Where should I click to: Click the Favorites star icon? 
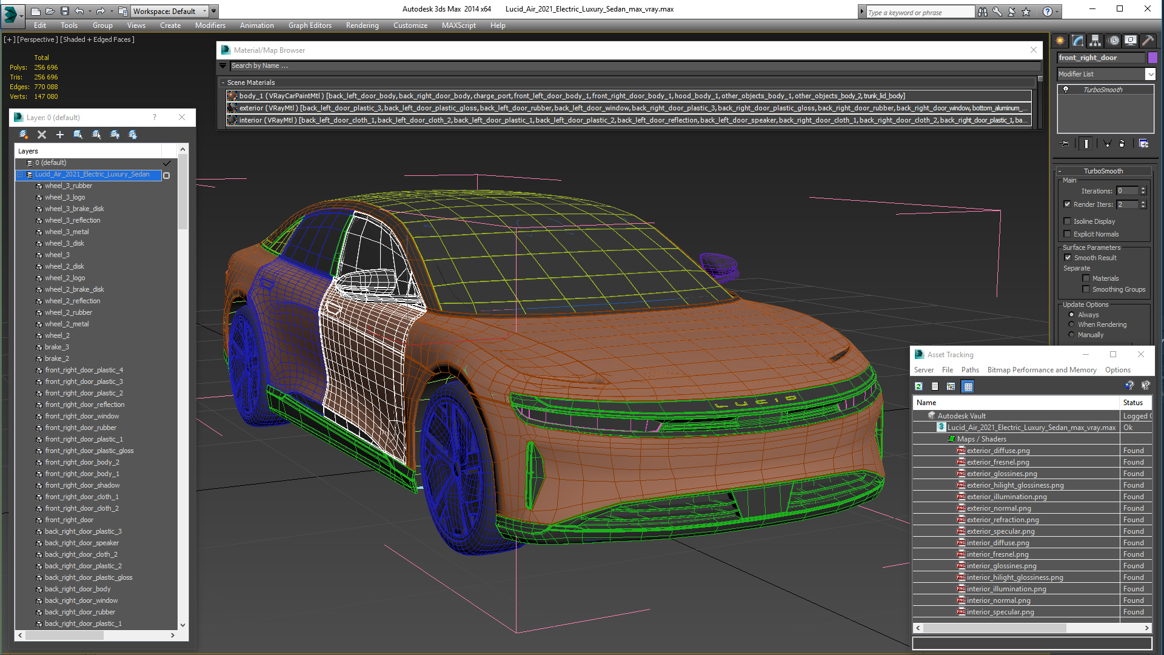click(1026, 12)
